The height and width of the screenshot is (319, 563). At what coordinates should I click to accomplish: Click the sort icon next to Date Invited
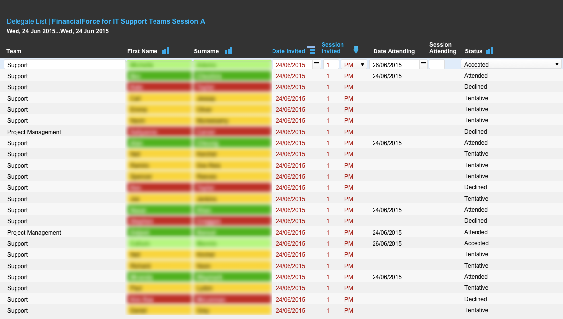click(x=311, y=50)
